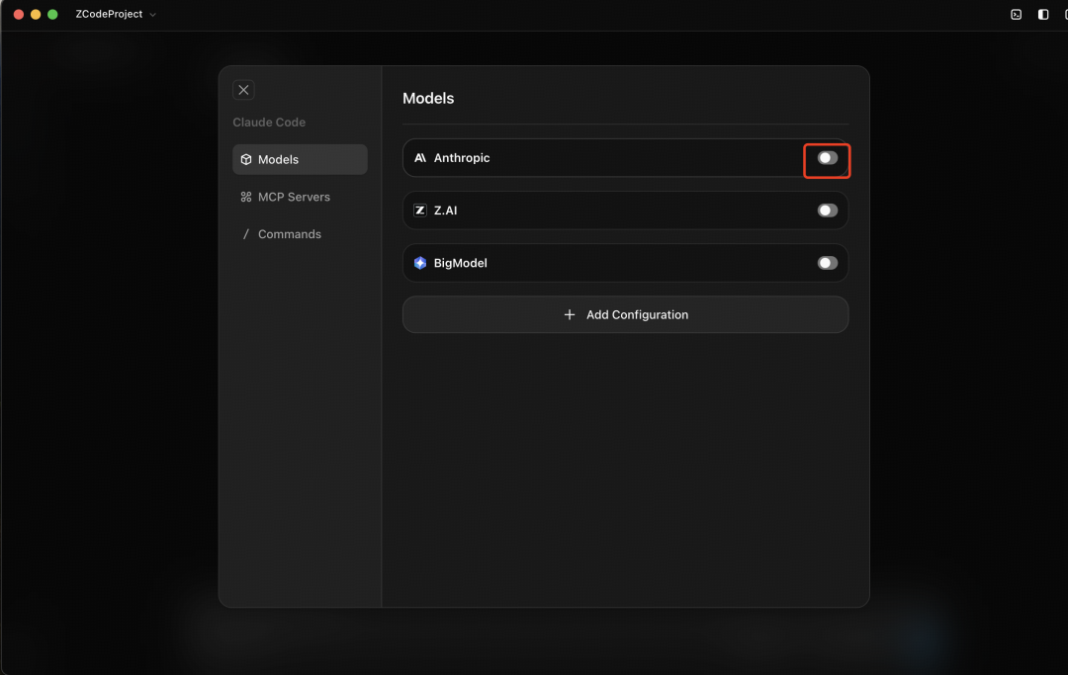Image resolution: width=1068 pixels, height=675 pixels.
Task: Open the terminal panel icon in title bar
Action: tap(1016, 14)
